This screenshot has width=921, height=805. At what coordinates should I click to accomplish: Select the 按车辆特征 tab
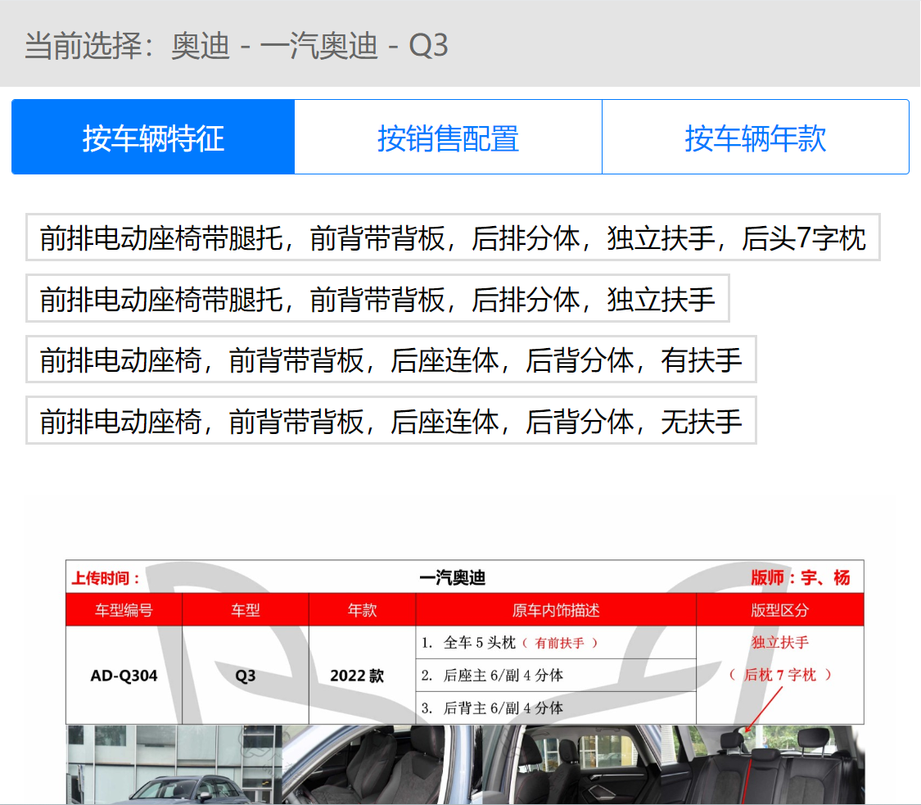point(153,137)
